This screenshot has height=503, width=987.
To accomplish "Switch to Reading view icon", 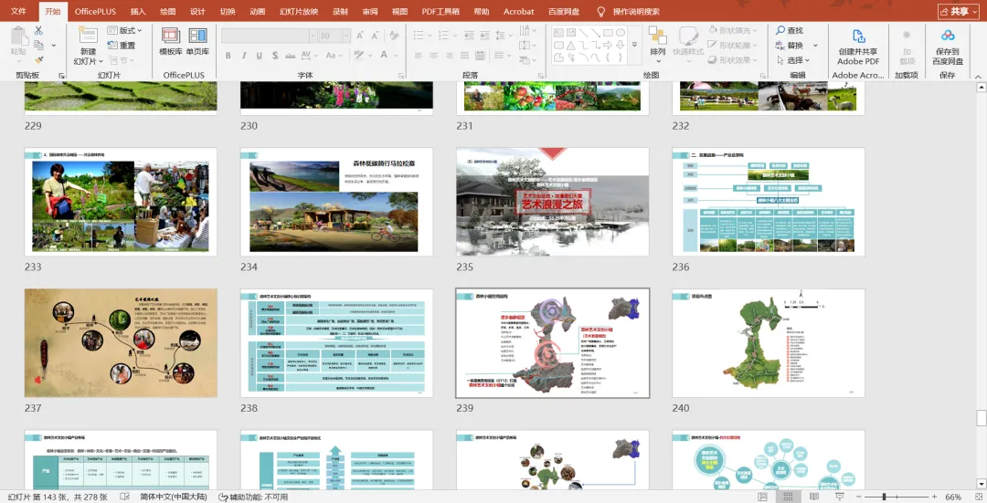I will pos(812,497).
